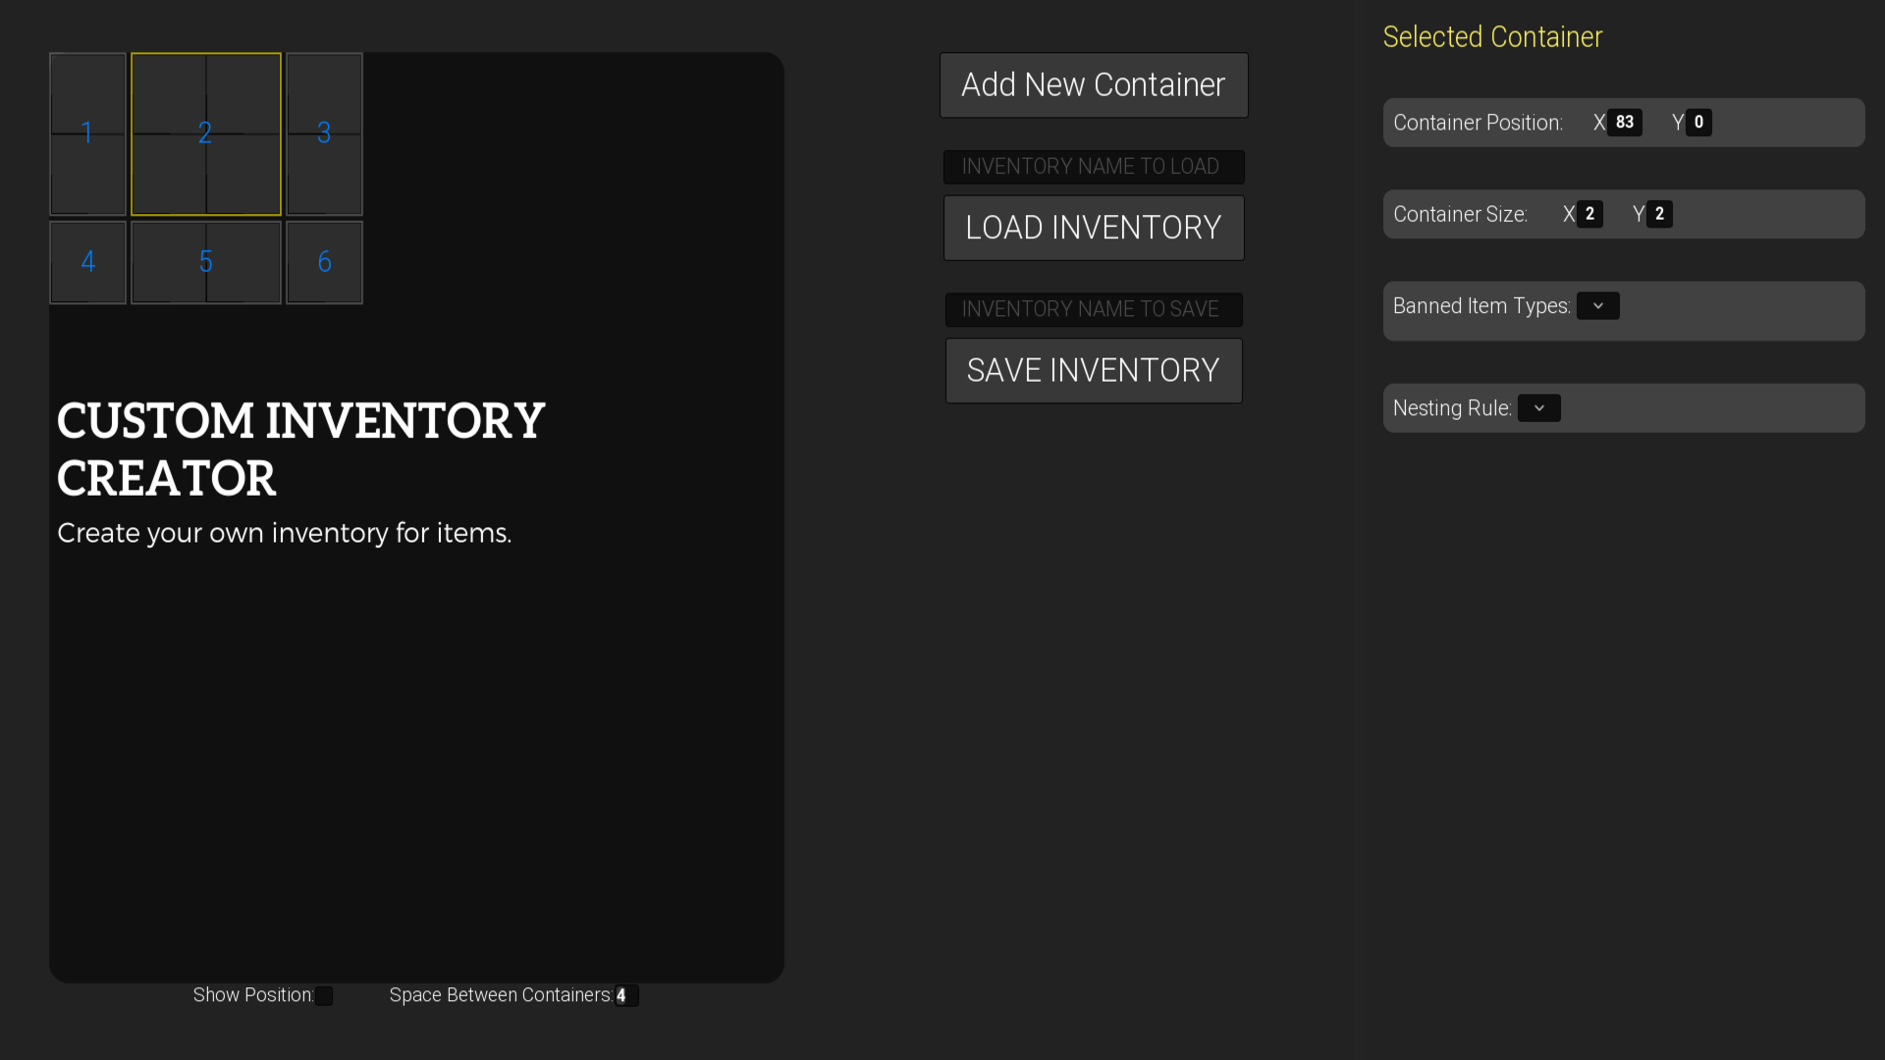Click the INVENTORY NAME TO LOAD field
This screenshot has height=1060, width=1885.
[x=1093, y=167]
